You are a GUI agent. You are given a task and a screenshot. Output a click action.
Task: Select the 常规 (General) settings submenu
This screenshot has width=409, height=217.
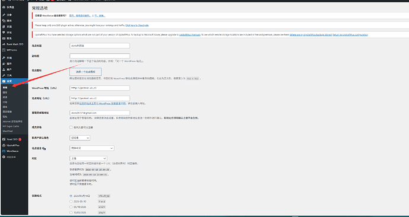5,88
